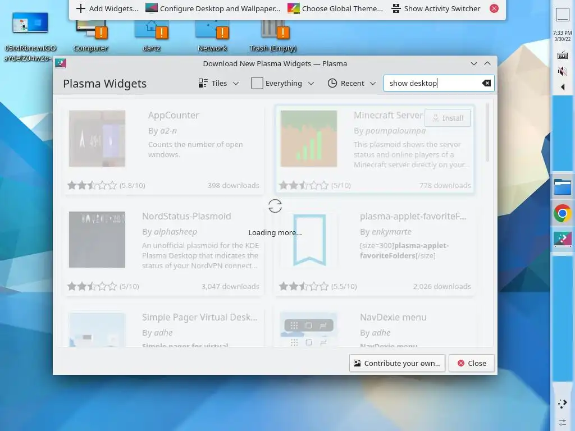Open the plasma-applet-favoriteFolders bookmark thumbnail
The height and width of the screenshot is (431, 575).
pyautogui.click(x=309, y=240)
